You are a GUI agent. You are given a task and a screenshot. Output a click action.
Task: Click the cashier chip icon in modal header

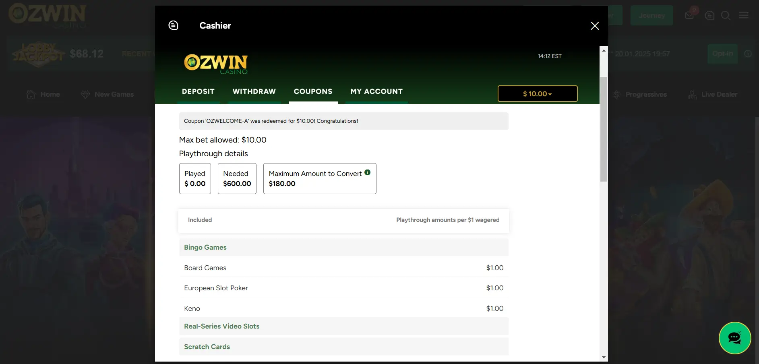(173, 25)
